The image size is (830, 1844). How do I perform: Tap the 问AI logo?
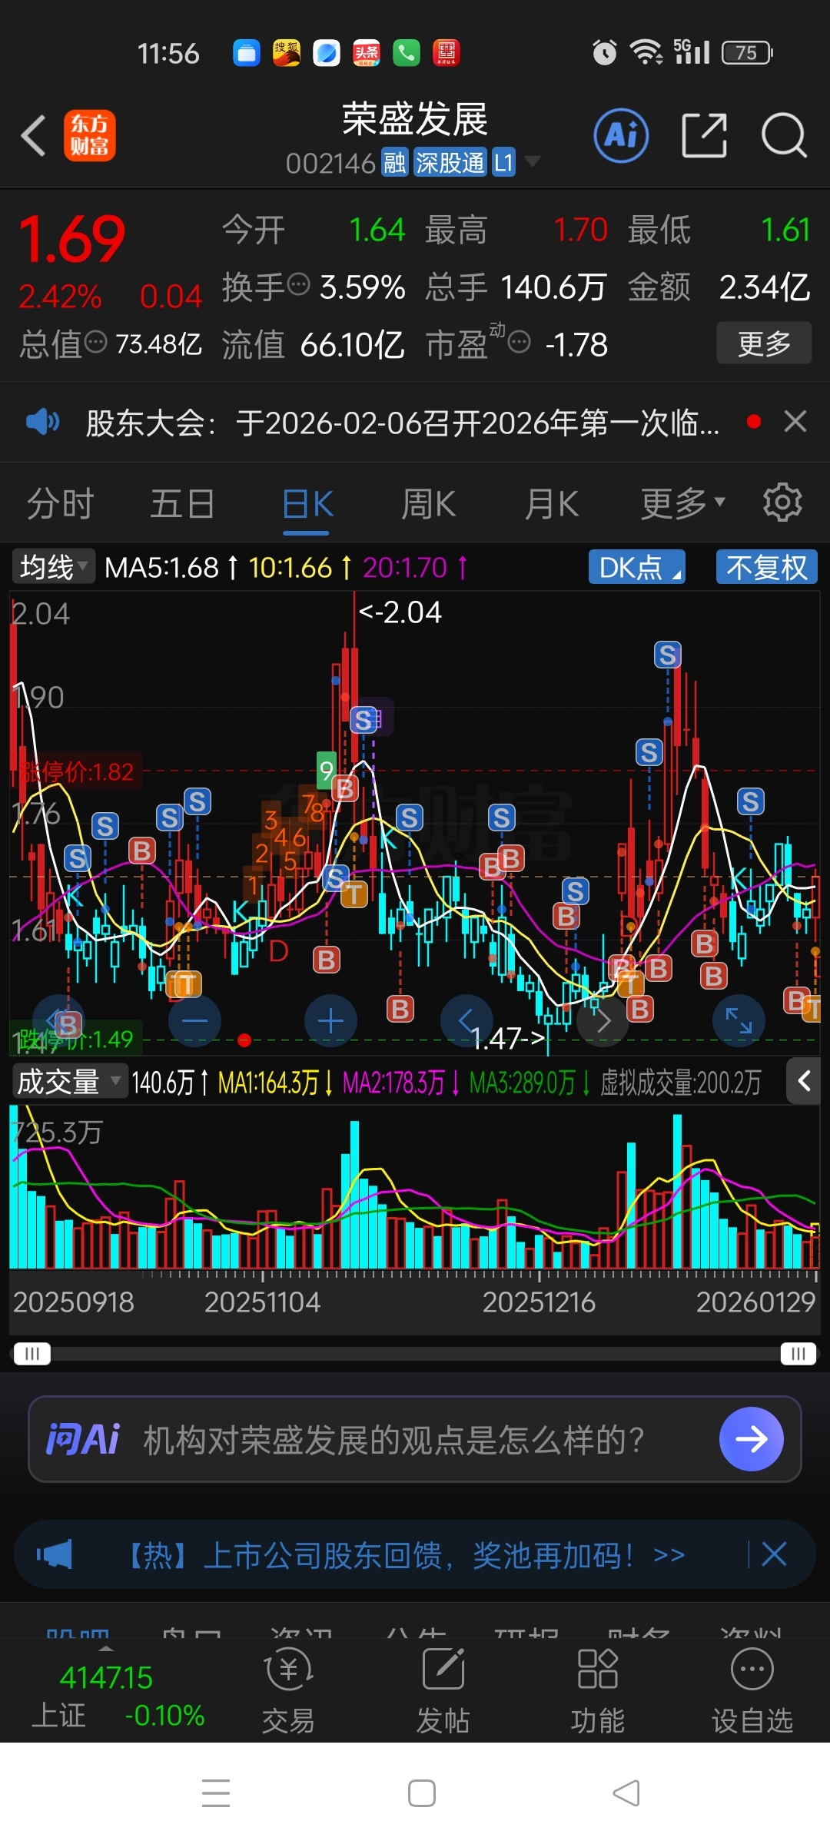[83, 1439]
